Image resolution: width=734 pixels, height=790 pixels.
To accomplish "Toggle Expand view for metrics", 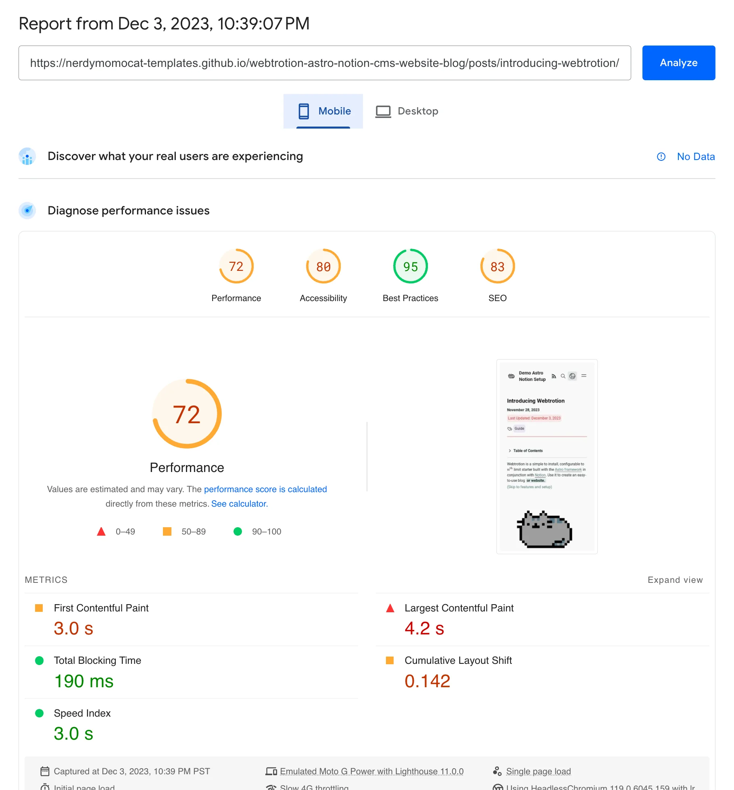I will tap(675, 580).
